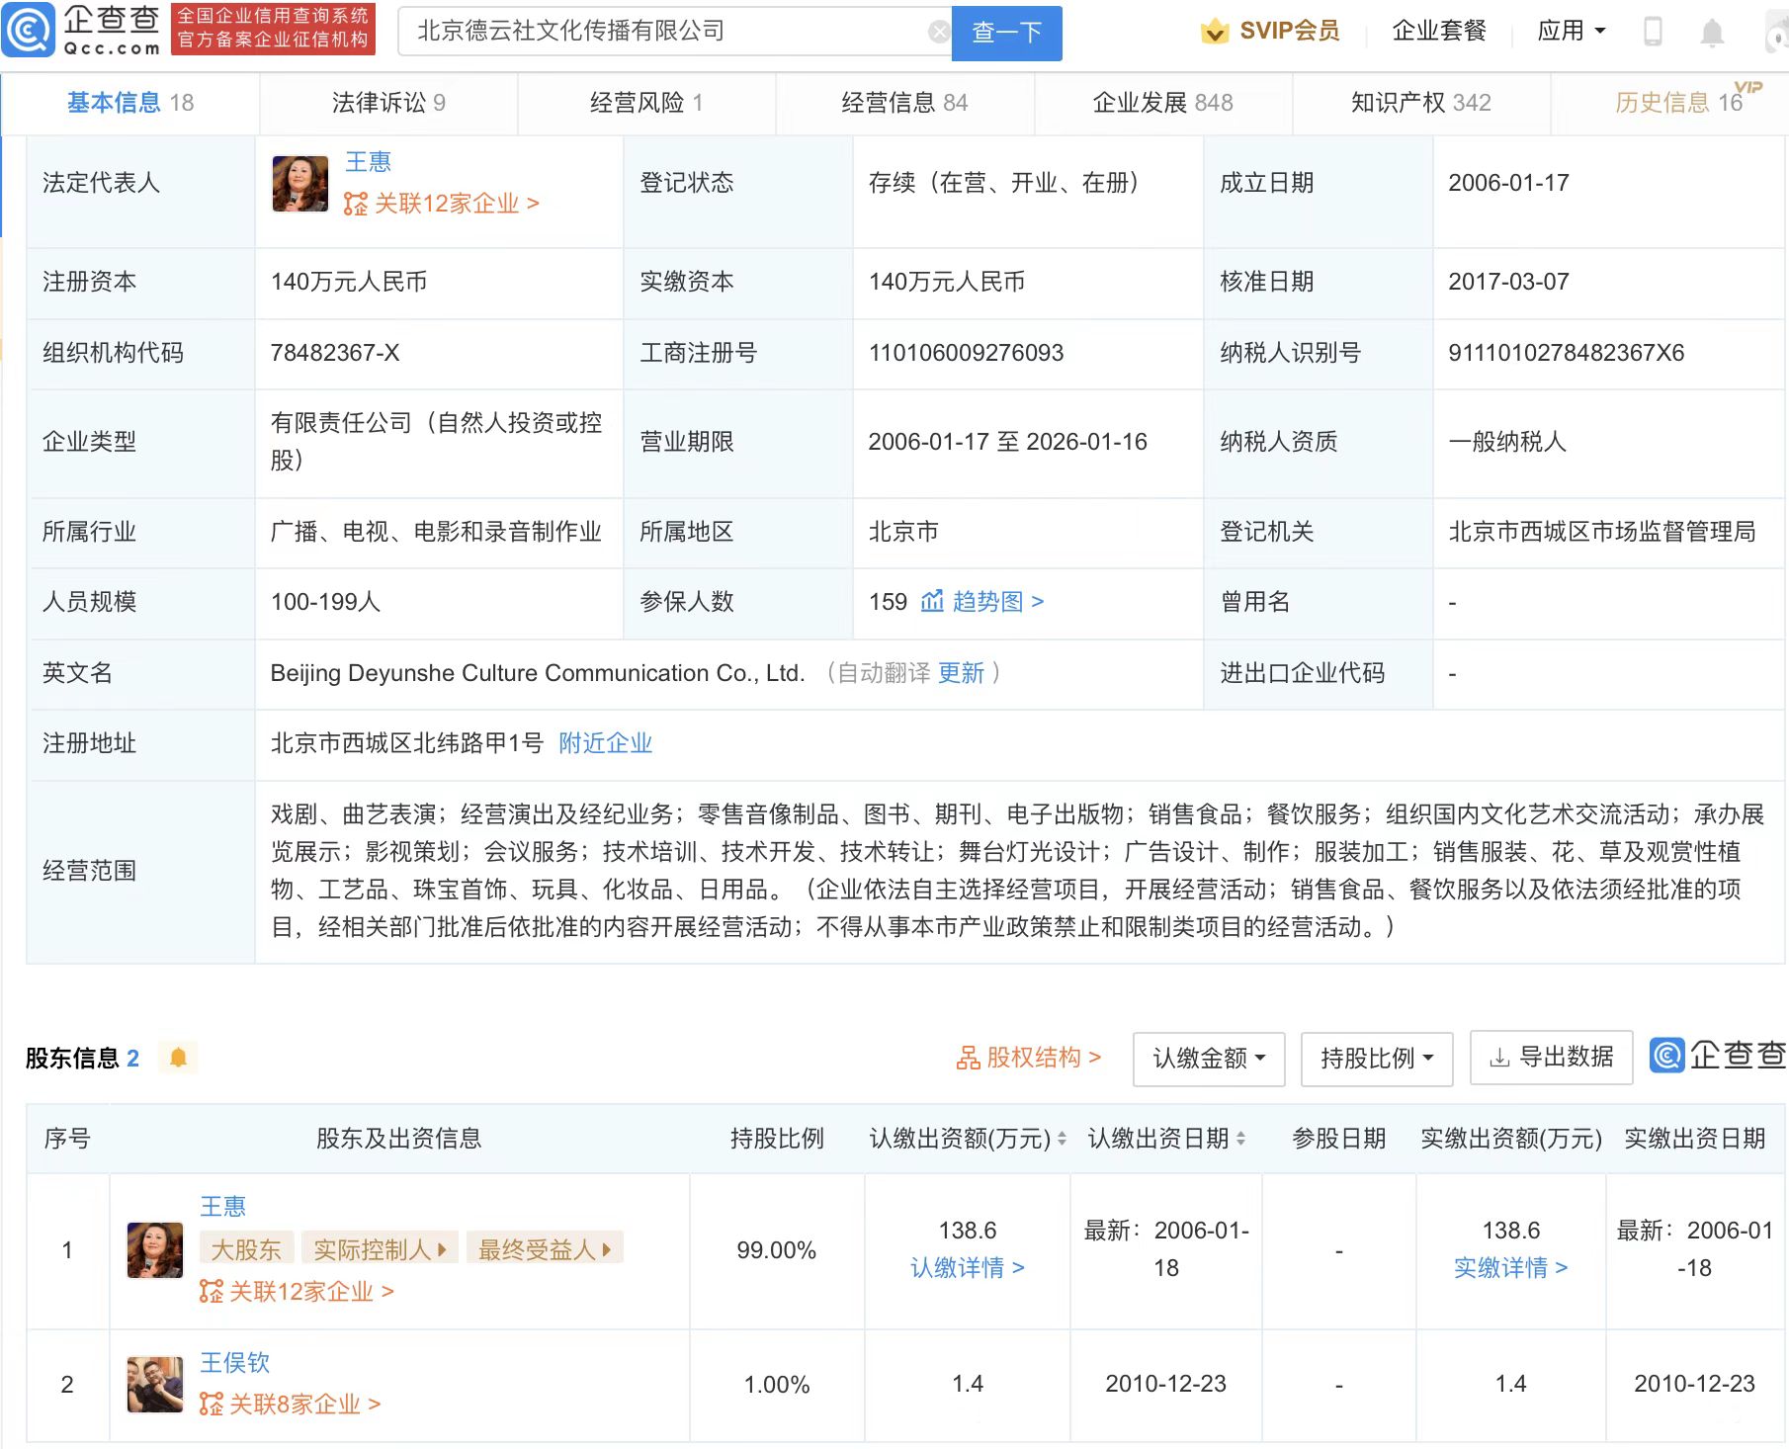Switch to the 知识产权 tab
The image size is (1789, 1449).
1420,103
